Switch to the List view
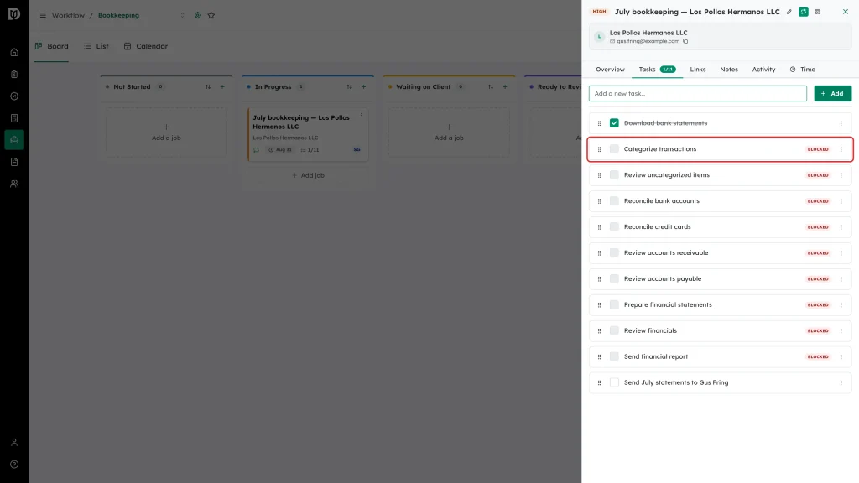This screenshot has width=859, height=483. pos(96,46)
